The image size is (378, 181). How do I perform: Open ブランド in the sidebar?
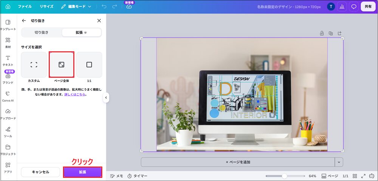pos(8,78)
